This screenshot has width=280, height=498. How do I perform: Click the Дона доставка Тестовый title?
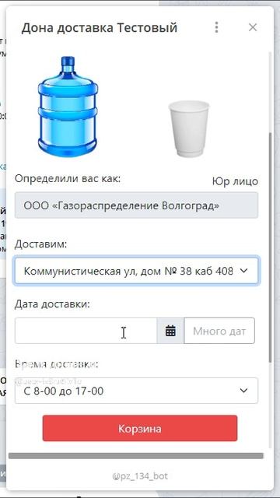point(100,28)
